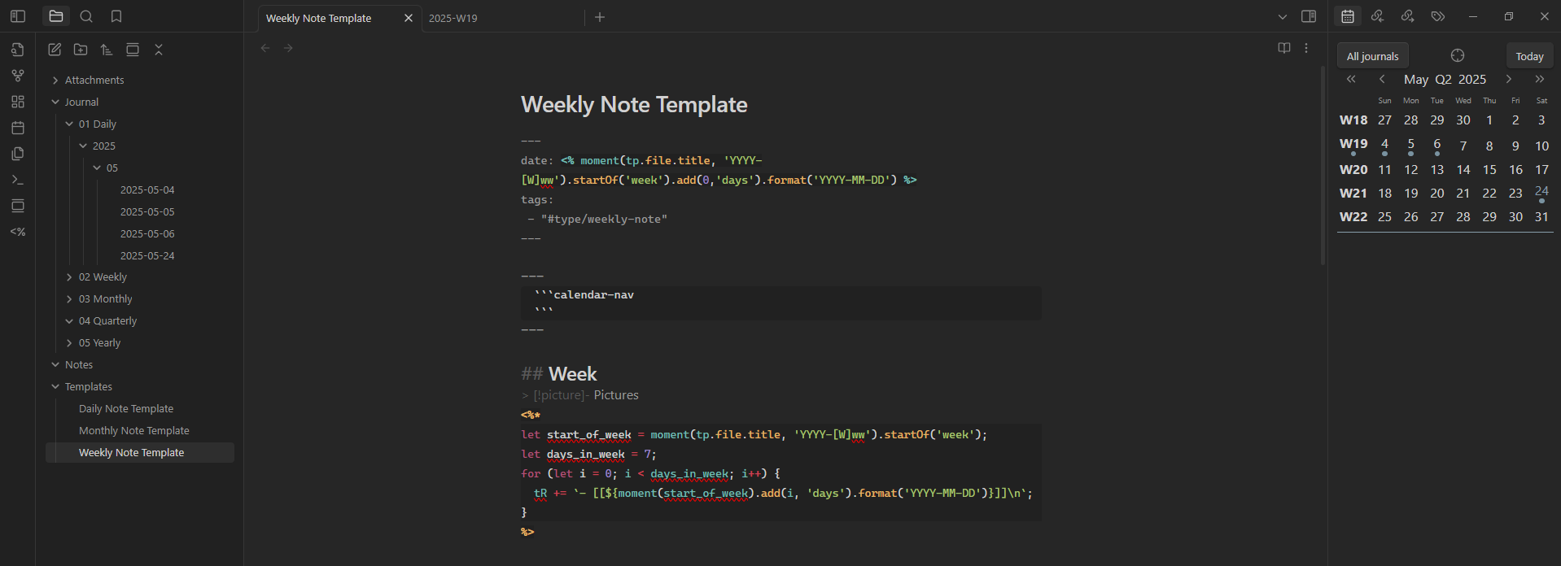
Task: Toggle the right sidebar panel icon
Action: click(1309, 16)
